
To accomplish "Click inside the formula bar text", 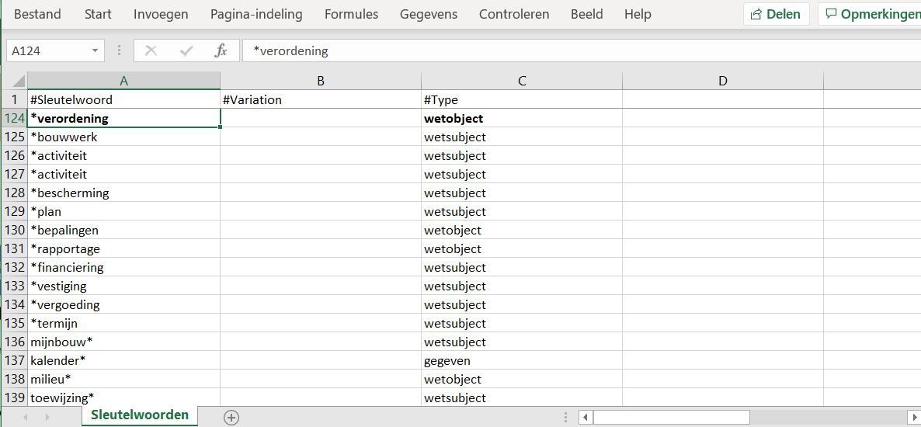I will [x=290, y=51].
